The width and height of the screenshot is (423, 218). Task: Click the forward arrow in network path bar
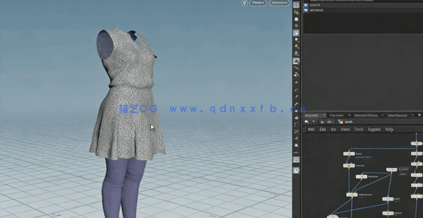coord(313,122)
